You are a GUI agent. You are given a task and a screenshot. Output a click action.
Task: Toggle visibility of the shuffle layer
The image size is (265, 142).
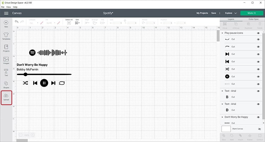(258, 69)
